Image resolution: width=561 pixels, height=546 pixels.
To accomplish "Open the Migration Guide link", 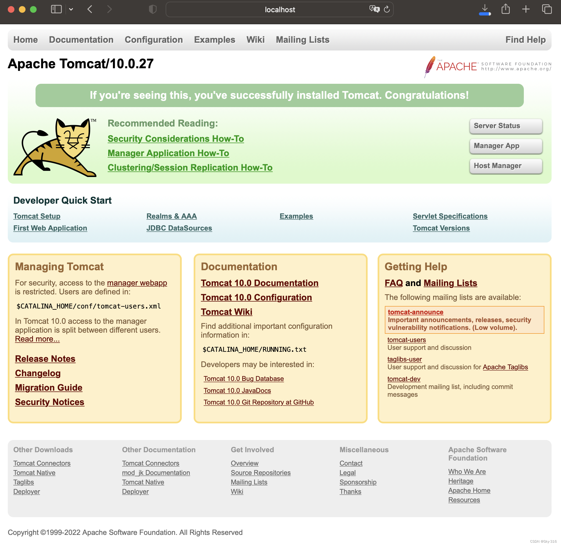I will click(49, 387).
